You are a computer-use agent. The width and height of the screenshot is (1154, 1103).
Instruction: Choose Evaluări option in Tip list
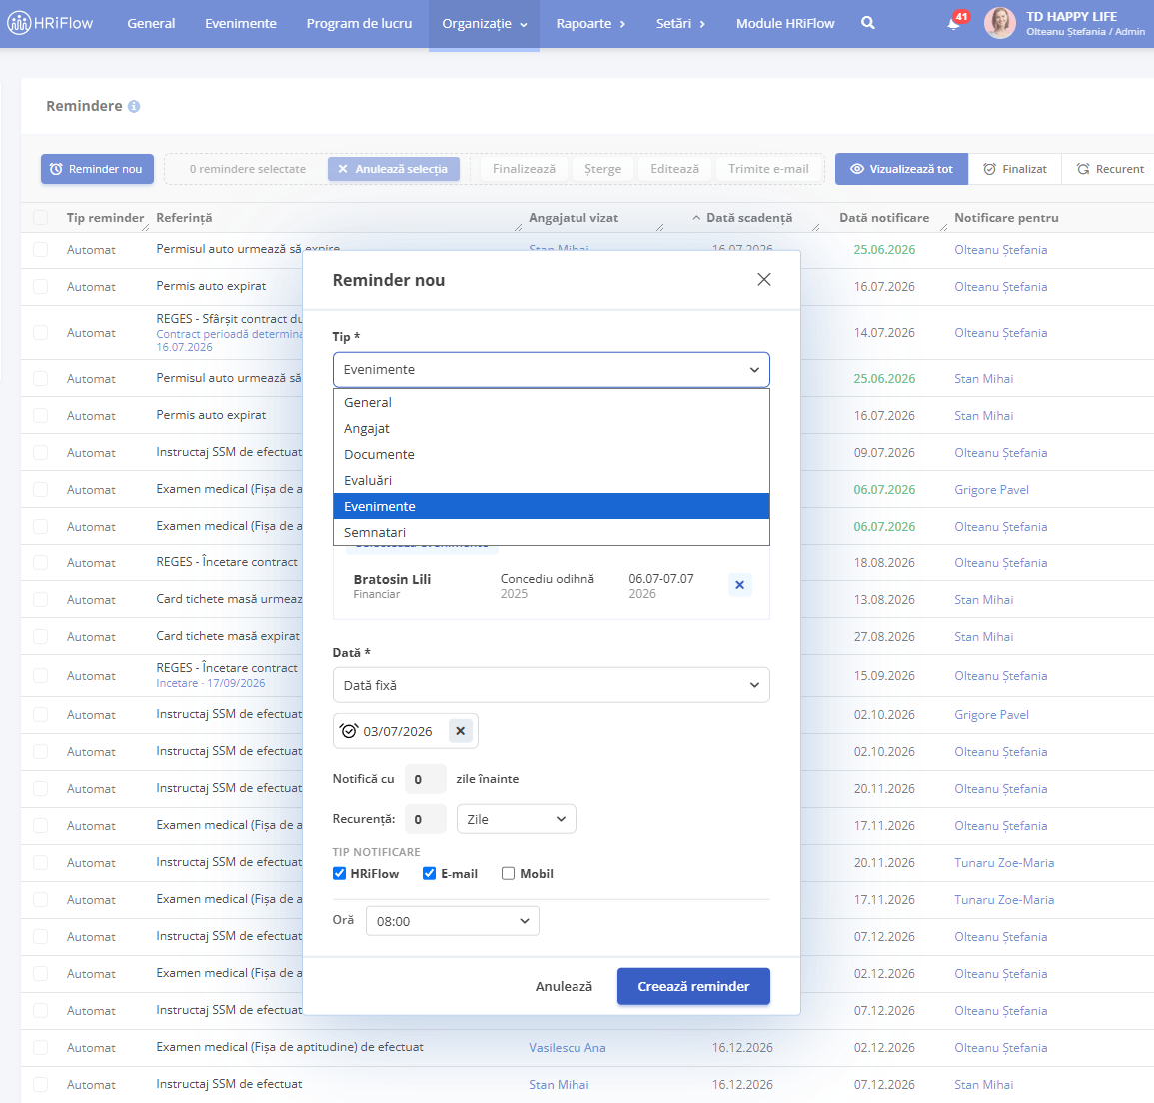click(x=552, y=480)
